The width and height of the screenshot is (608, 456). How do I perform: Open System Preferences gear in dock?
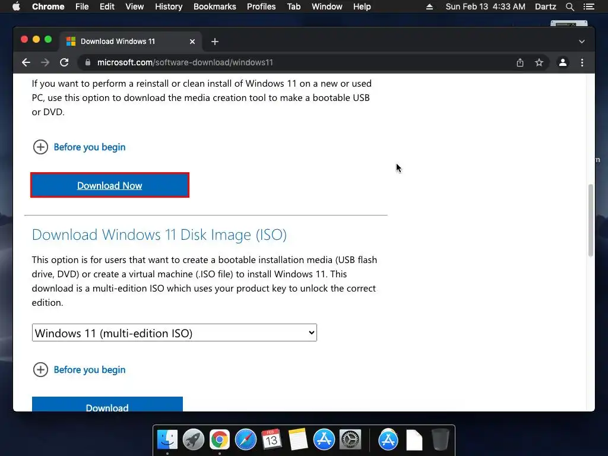pos(350,440)
